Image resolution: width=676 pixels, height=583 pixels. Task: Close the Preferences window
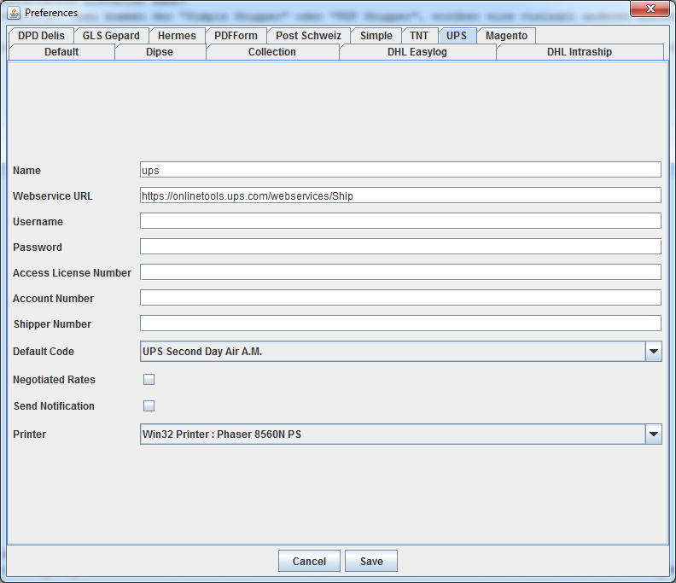(x=650, y=9)
